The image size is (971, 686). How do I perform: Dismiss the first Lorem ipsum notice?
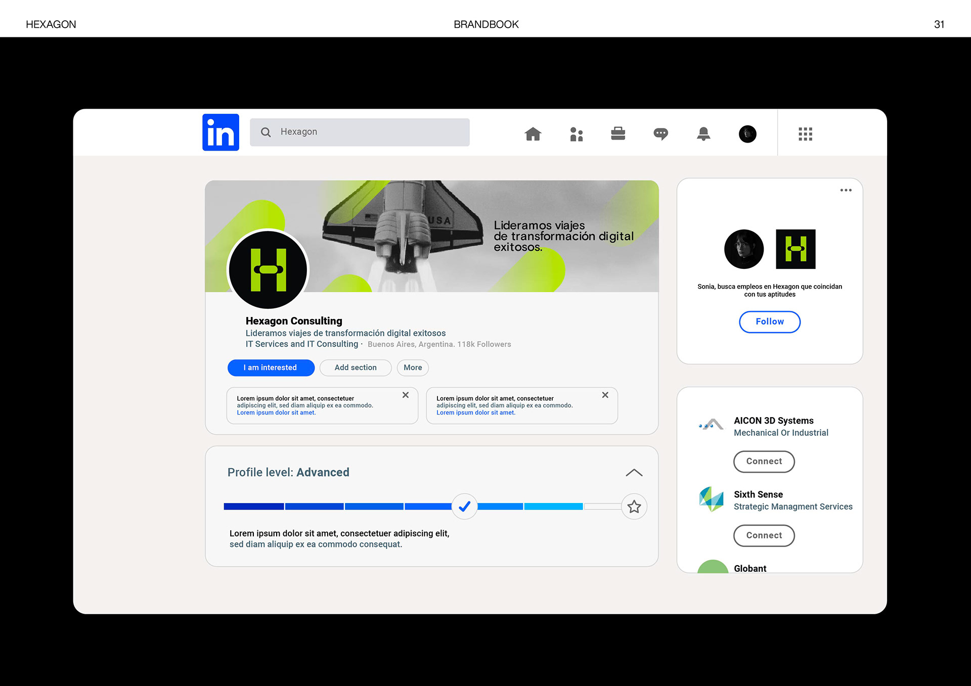click(406, 395)
